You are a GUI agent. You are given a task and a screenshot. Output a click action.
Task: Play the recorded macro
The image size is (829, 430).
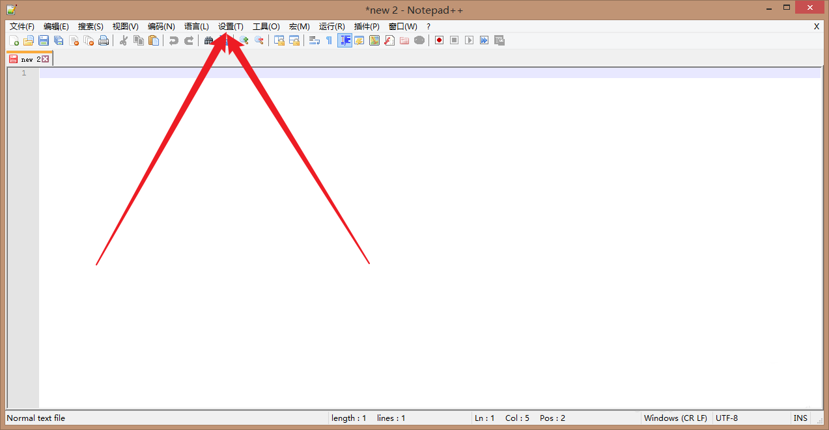click(x=469, y=40)
